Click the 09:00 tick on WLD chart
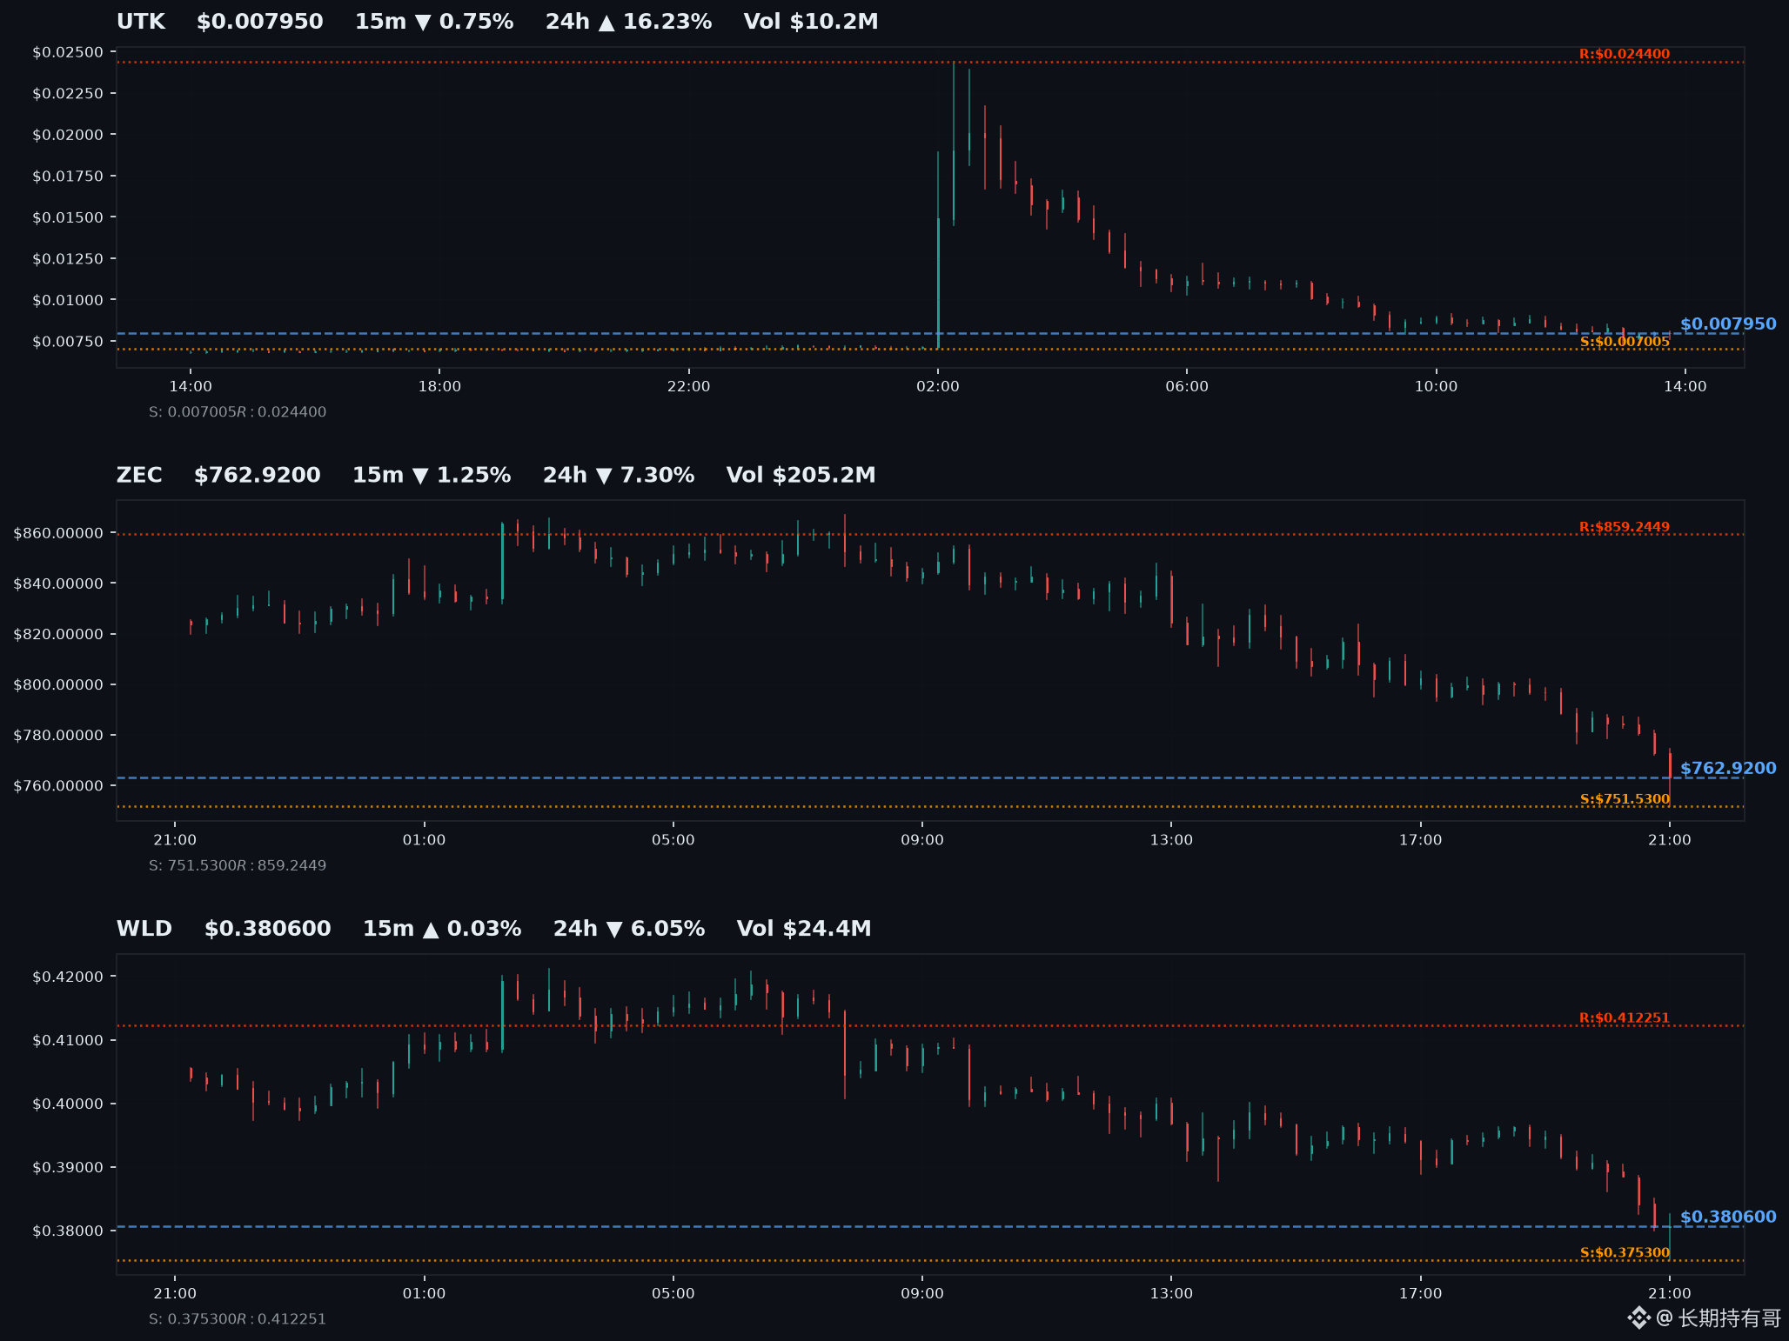1789x1341 pixels. pyautogui.click(x=922, y=1294)
